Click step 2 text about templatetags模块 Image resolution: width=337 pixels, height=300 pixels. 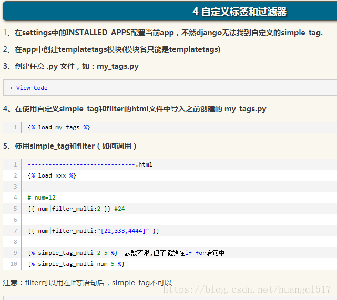coord(112,49)
